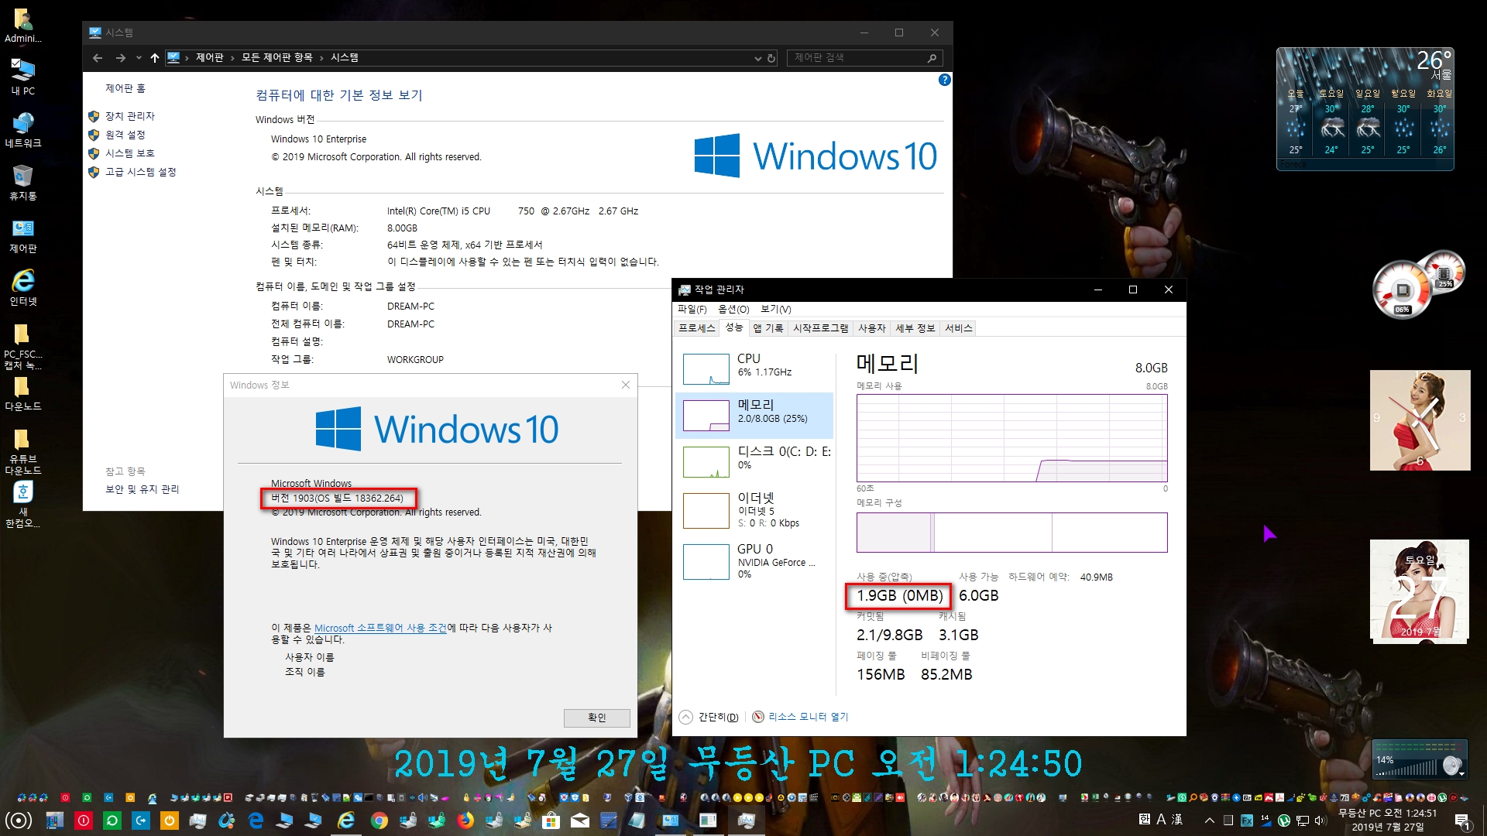Screen dimensions: 1487x836
Task: Open the notification action center icon
Action: (1462, 821)
